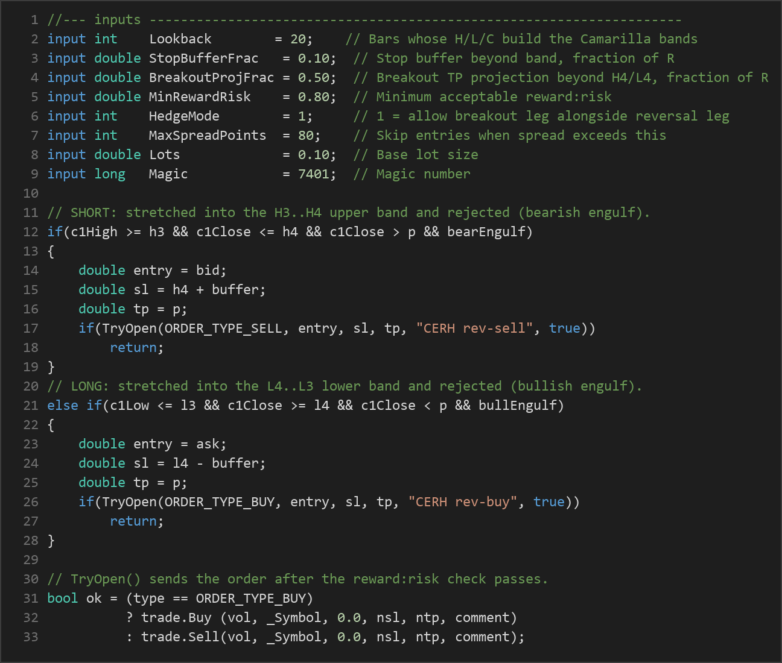The width and height of the screenshot is (782, 663).
Task: Select the 'BreakoutProjFrac' identifier
Action: [212, 78]
